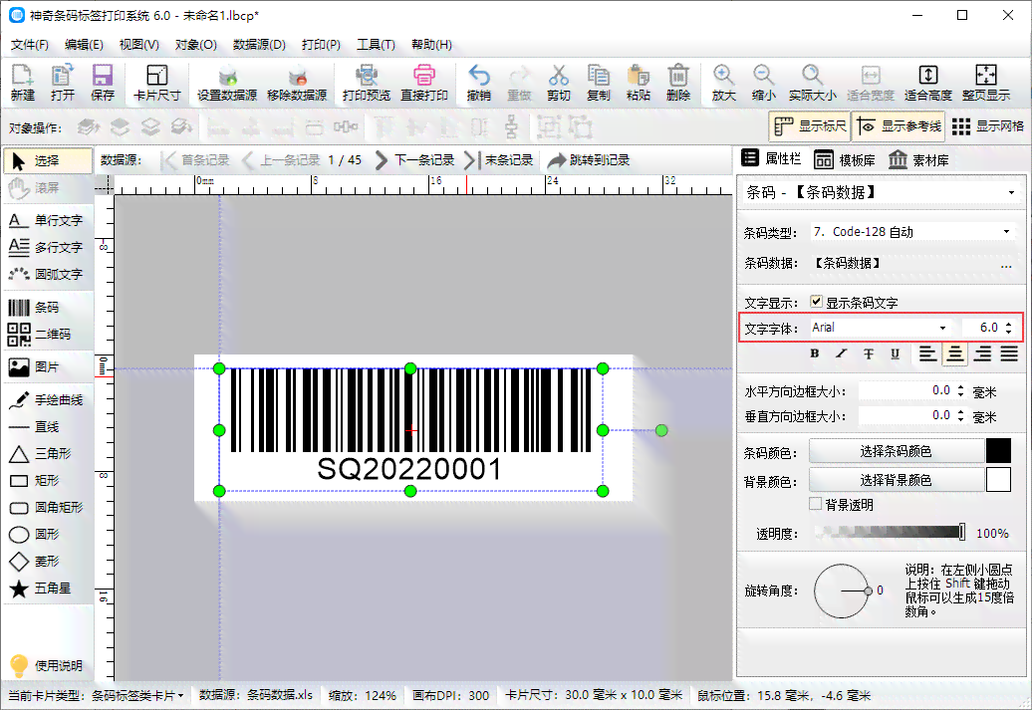The width and height of the screenshot is (1032, 710).
Task: Uncheck the 显示条码文字 checkbox
Action: [x=816, y=302]
